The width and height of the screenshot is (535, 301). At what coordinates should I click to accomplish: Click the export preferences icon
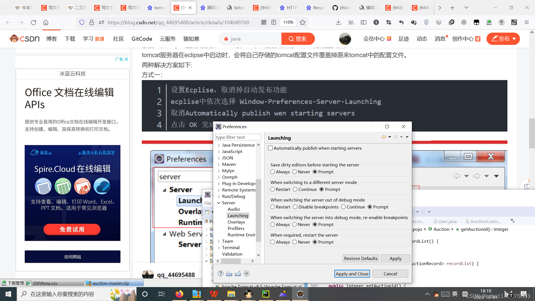point(238,273)
